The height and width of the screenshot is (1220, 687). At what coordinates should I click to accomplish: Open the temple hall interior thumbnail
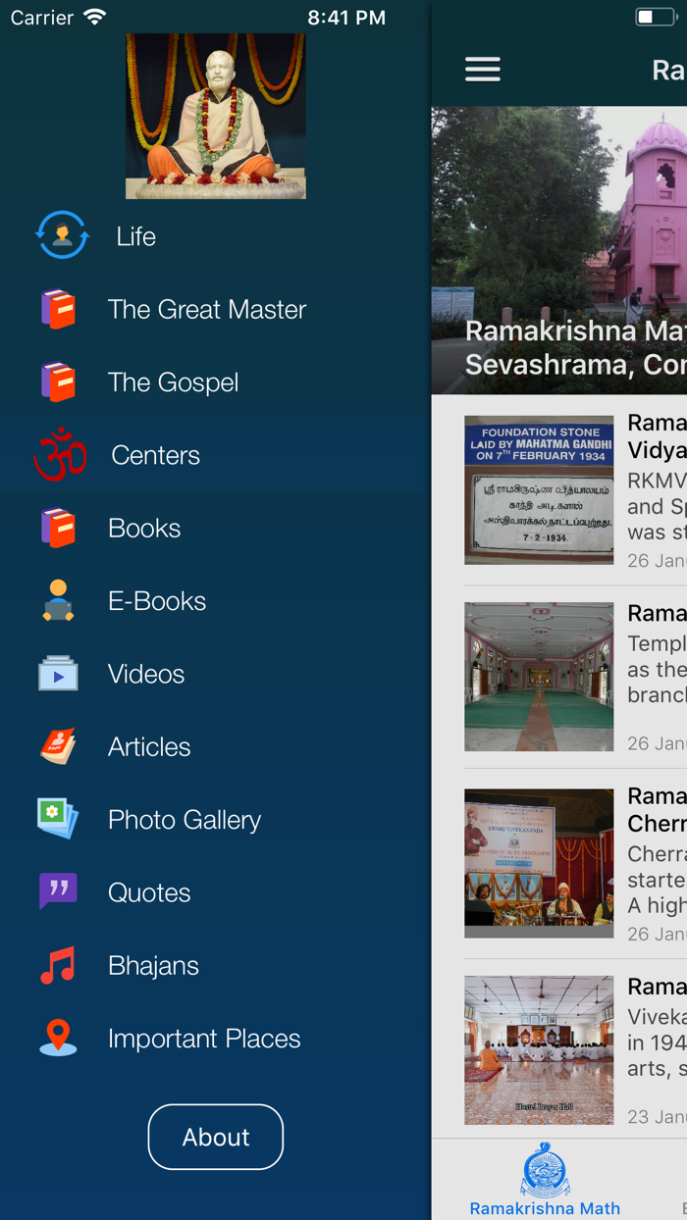(539, 677)
